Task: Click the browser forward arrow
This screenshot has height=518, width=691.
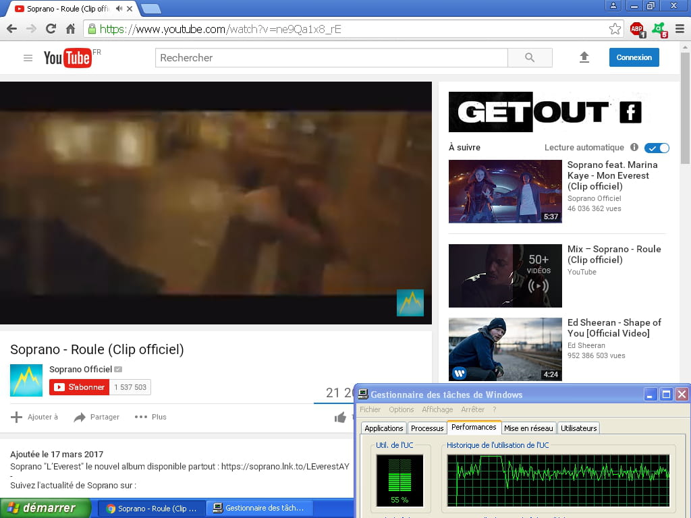Action: [31, 29]
